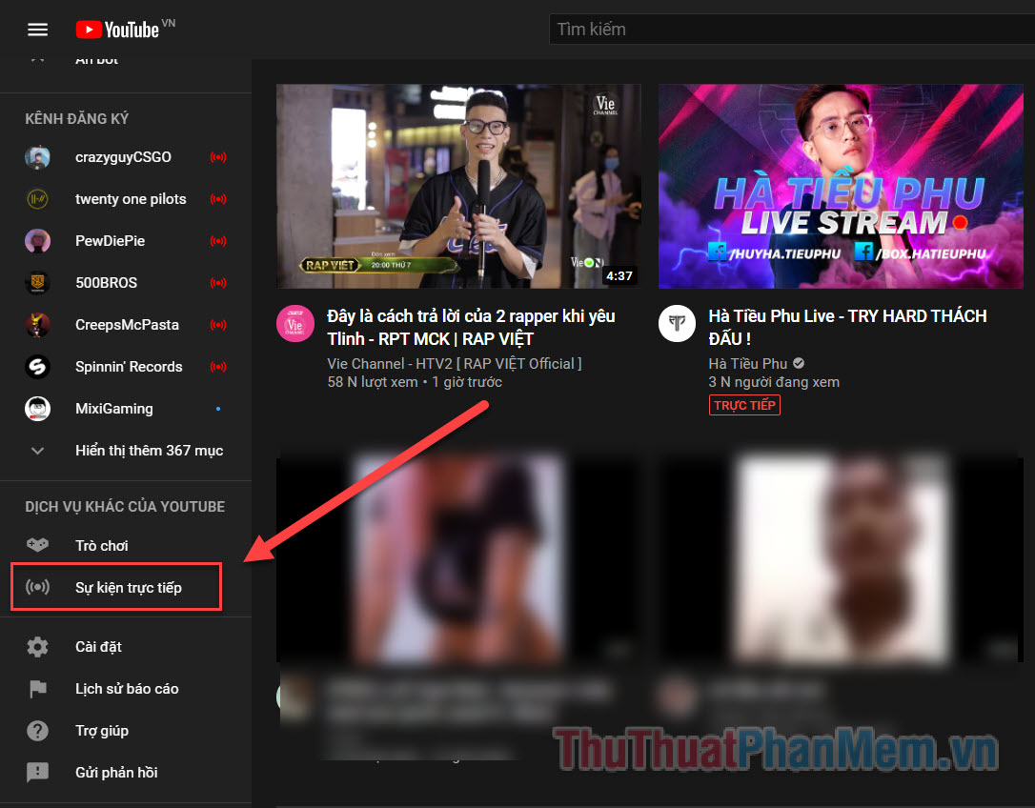This screenshot has width=1035, height=808.
Task: Open Vie Channel - HTV2 channel link
Action: [455, 364]
